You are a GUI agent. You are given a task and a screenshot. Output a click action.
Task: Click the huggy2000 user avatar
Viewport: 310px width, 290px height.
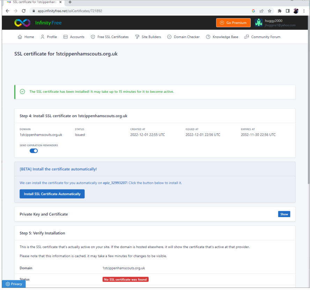(259, 23)
